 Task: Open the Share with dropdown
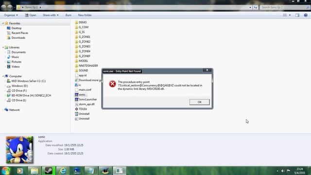(51, 15)
